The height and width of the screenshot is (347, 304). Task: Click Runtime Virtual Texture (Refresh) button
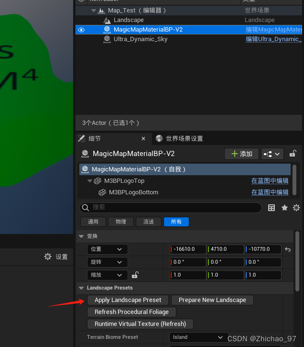(141, 324)
